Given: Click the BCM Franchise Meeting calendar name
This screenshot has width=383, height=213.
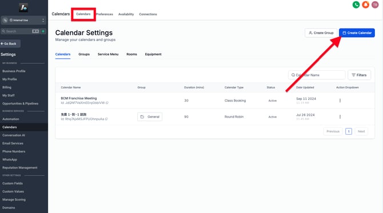Looking at the screenshot, I should click(79, 98).
